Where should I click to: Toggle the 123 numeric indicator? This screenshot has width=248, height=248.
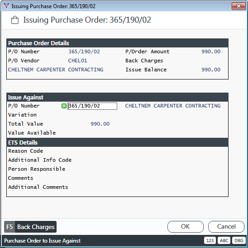[x=210, y=241]
